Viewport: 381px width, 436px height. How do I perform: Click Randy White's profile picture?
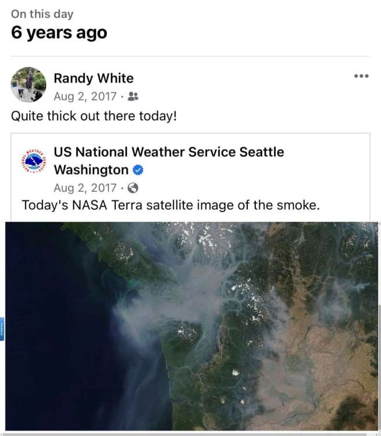pyautogui.click(x=28, y=85)
